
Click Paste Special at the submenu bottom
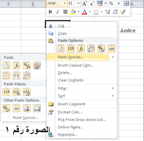tap(25, 118)
